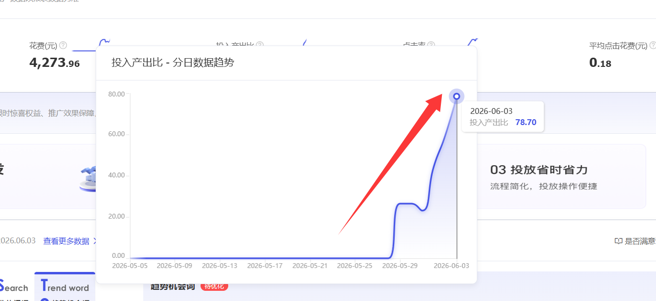Click the 80.00 y-axis label

[x=117, y=94]
